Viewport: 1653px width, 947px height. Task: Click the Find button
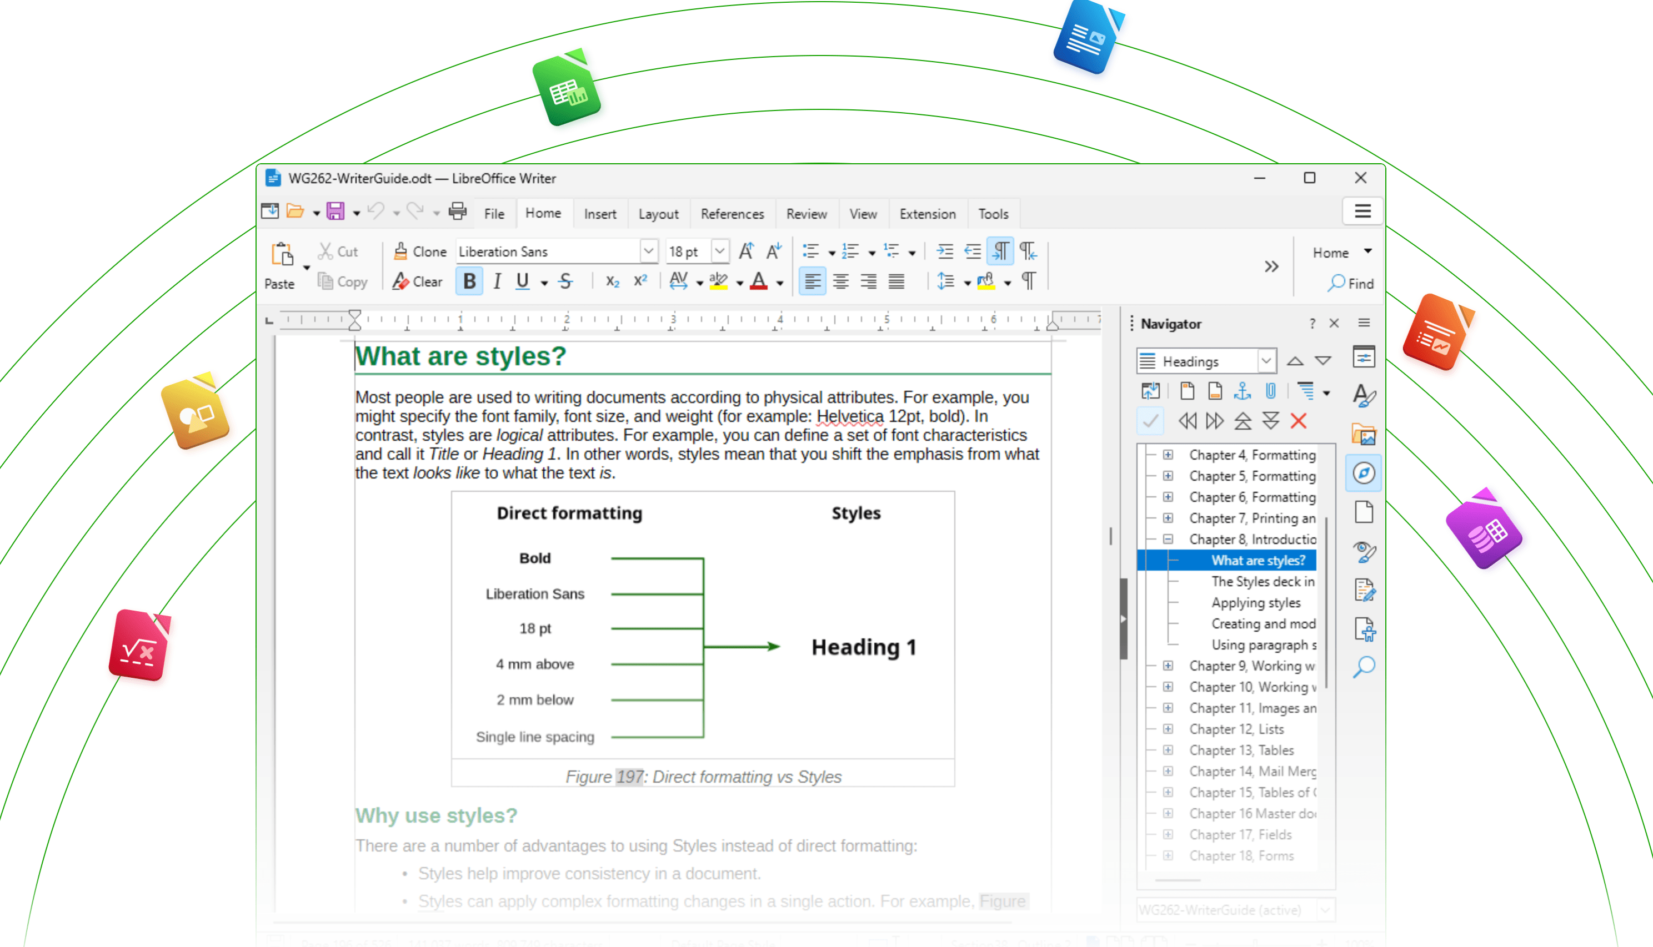1350,284
